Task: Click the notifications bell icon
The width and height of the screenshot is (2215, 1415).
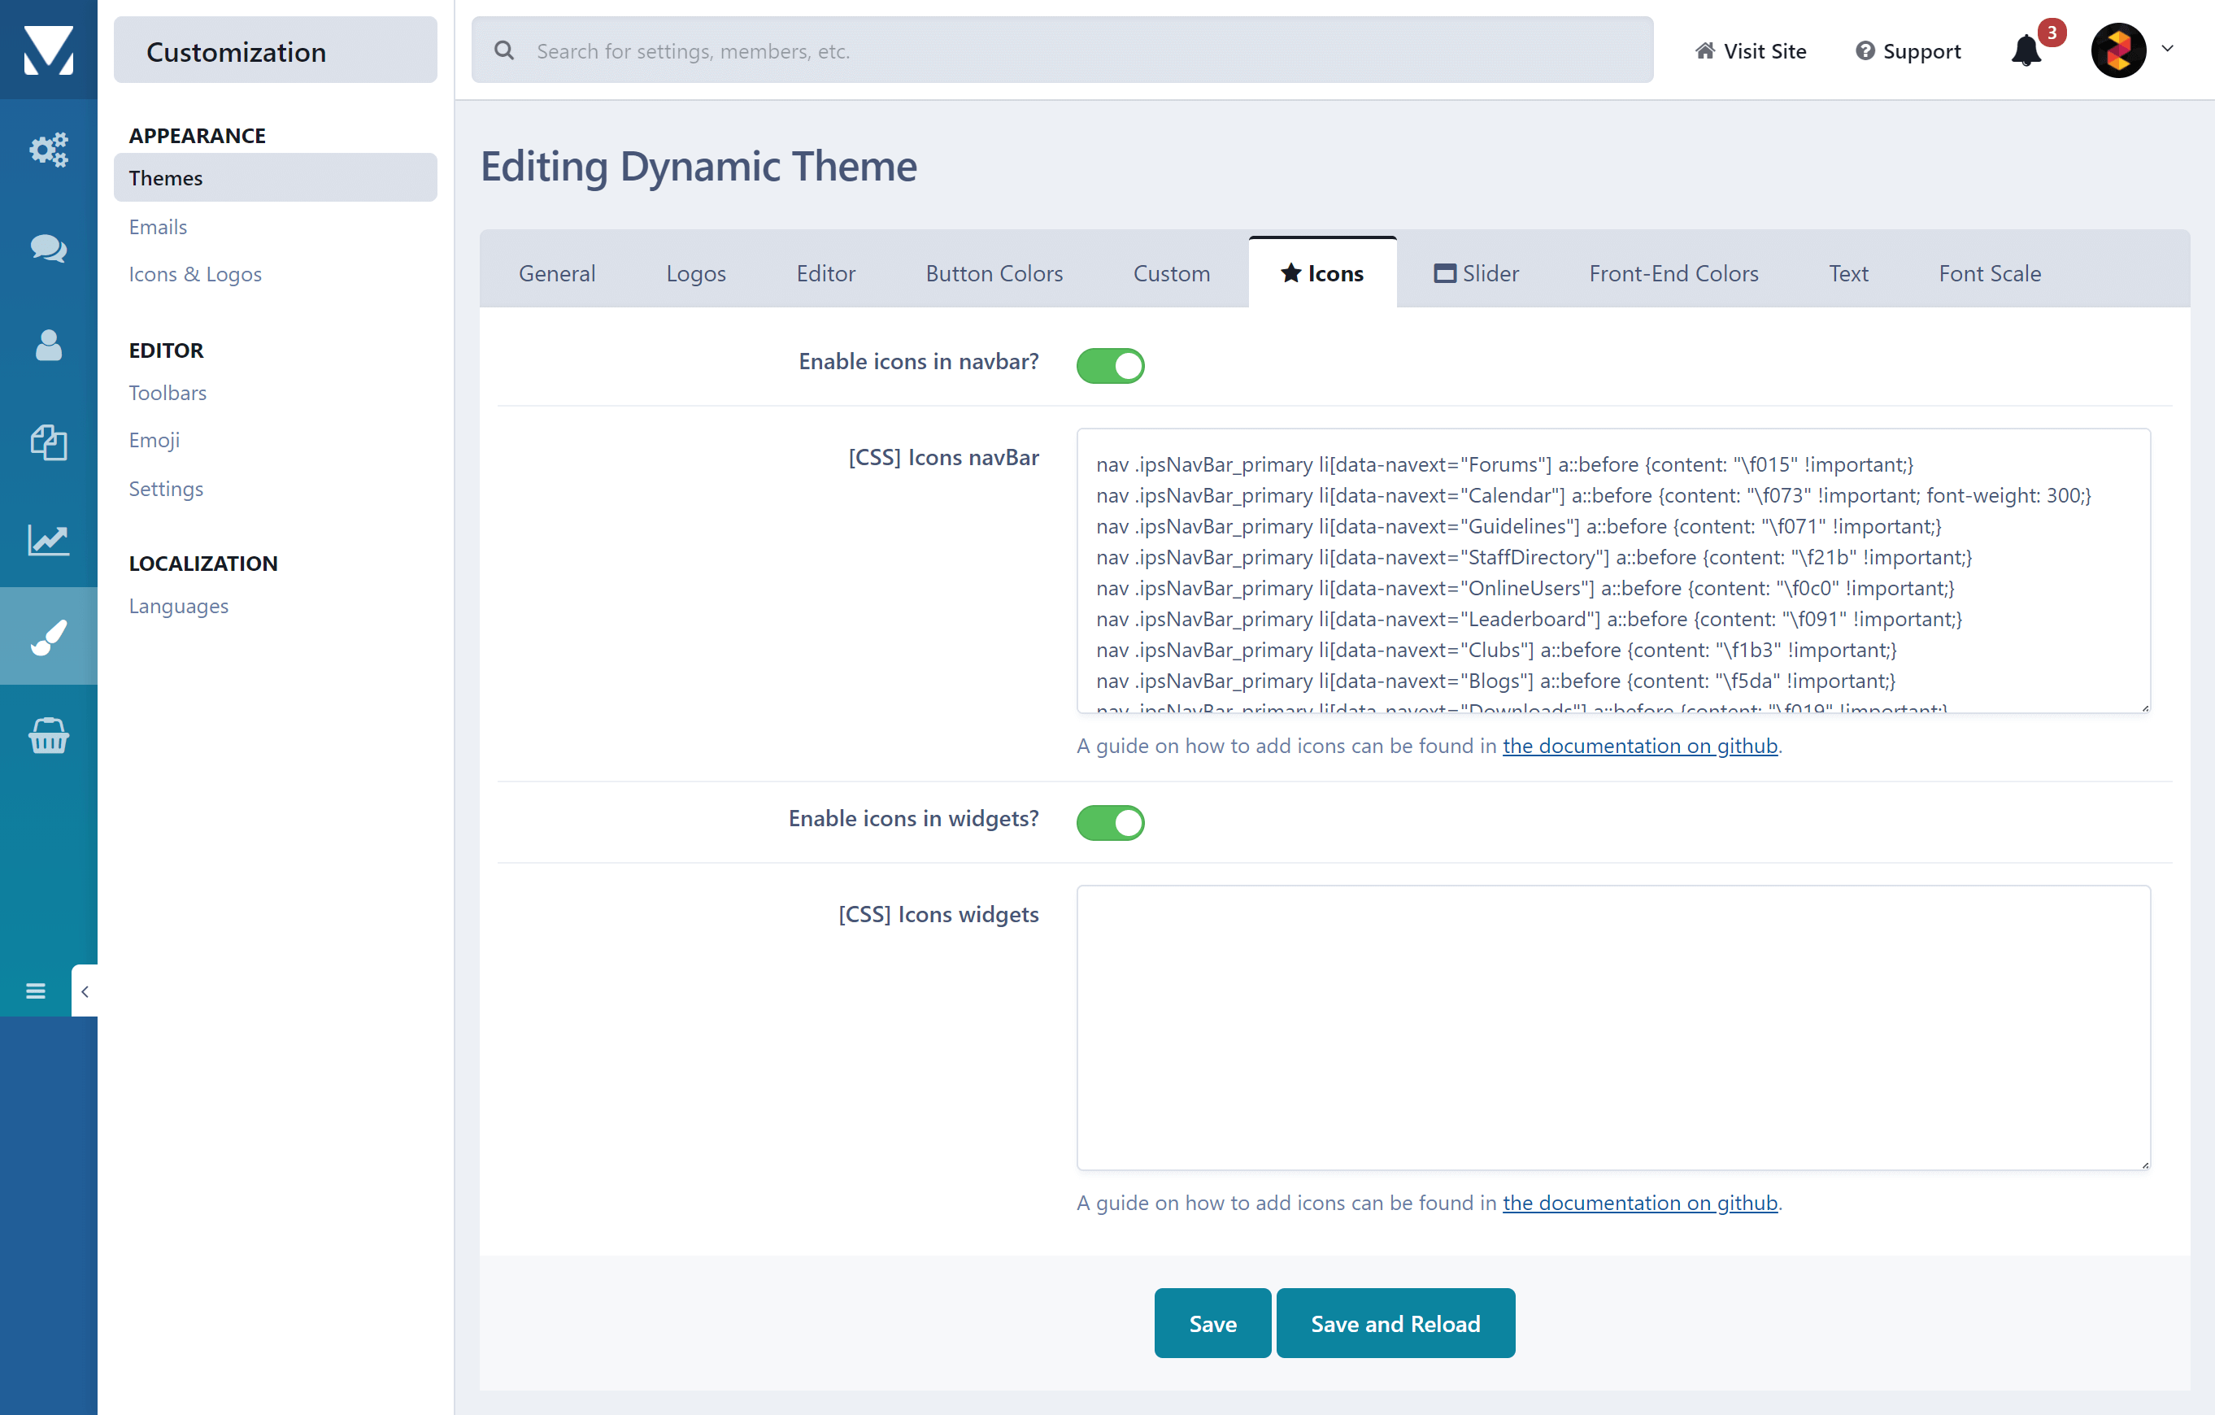Action: click(x=2026, y=50)
